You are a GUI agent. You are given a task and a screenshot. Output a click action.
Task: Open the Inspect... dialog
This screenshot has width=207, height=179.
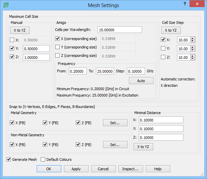130,169
